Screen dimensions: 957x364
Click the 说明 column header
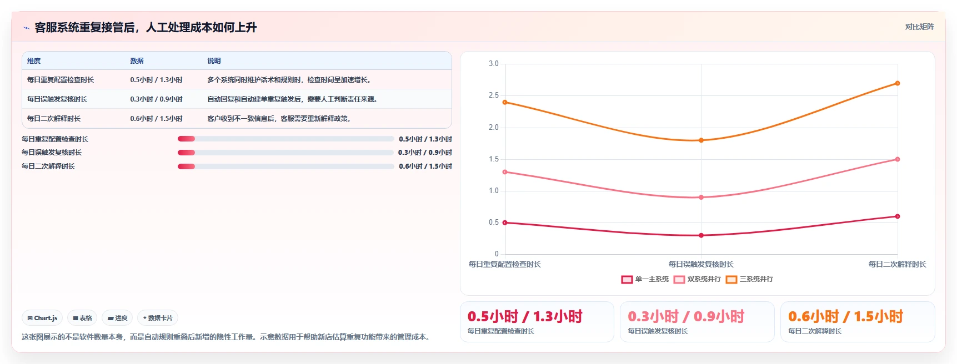coord(214,61)
